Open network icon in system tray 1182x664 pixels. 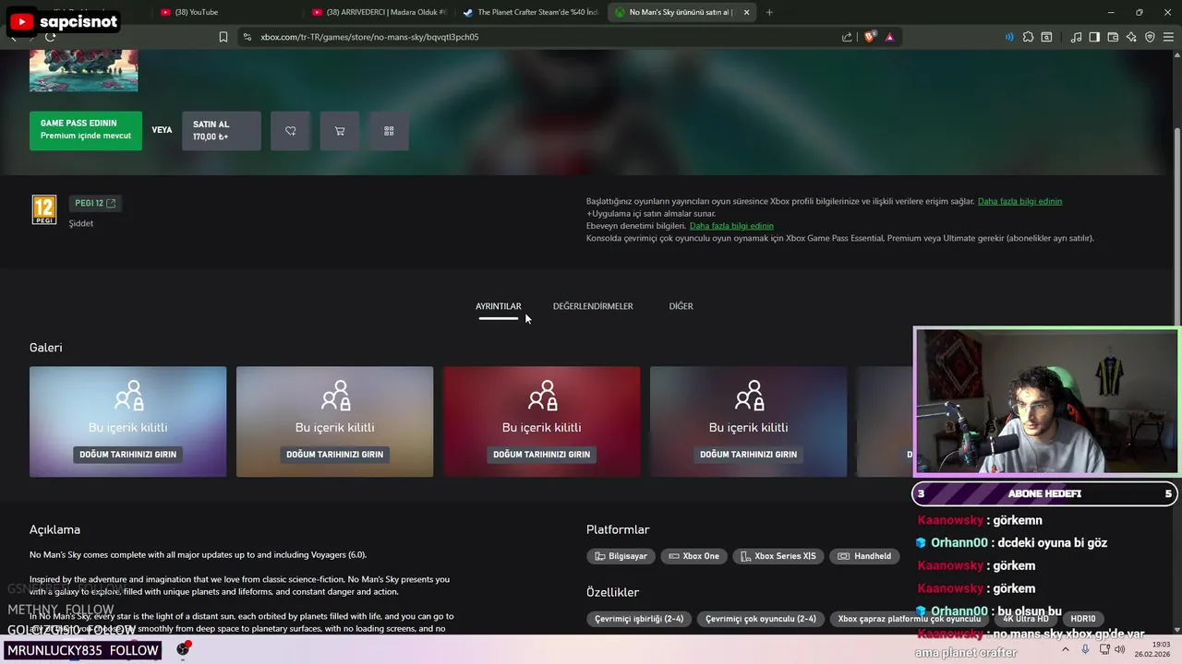click(1104, 649)
